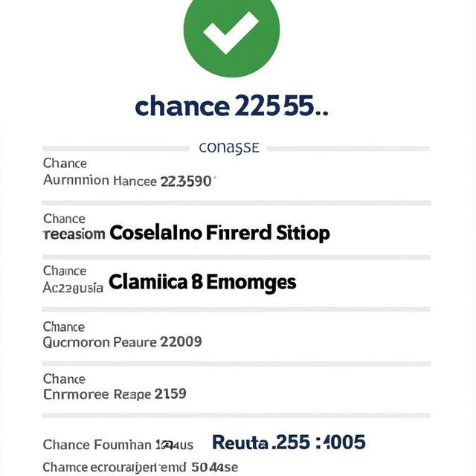
Task: Click divider line left of 'conasse'
Action: [x=116, y=149]
